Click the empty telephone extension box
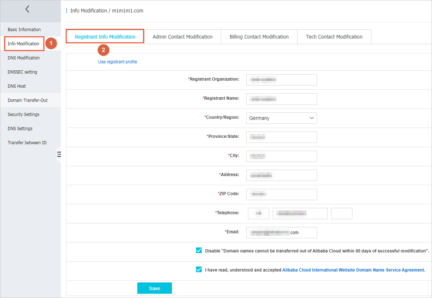This screenshot has height=298, width=432. point(342,213)
